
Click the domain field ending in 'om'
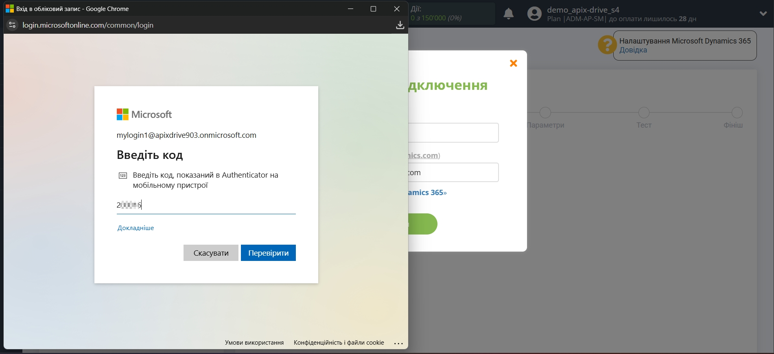453,172
